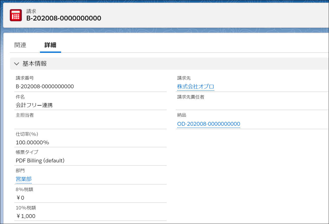The width and height of the screenshot is (329, 224).
Task: Click the 請求 object label in header
Action: (31, 11)
